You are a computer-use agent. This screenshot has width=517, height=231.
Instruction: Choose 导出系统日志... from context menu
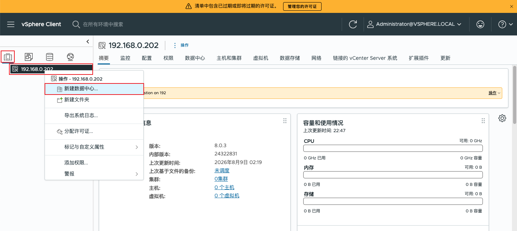coord(94,115)
